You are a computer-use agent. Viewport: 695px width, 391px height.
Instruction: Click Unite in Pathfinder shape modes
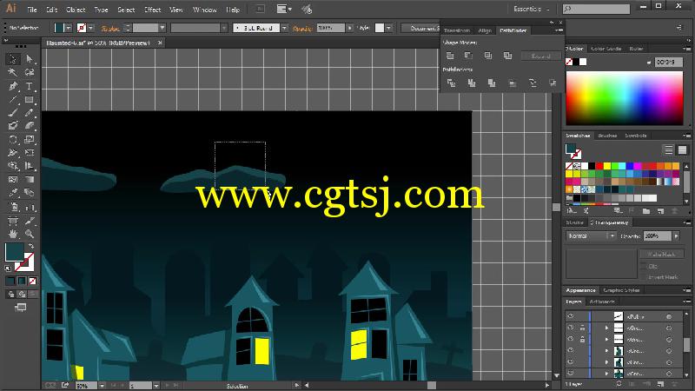(450, 56)
